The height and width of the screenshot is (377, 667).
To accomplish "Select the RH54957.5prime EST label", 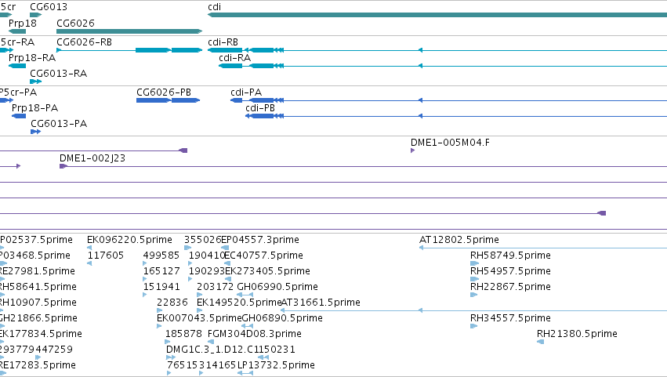I will tap(510, 271).
